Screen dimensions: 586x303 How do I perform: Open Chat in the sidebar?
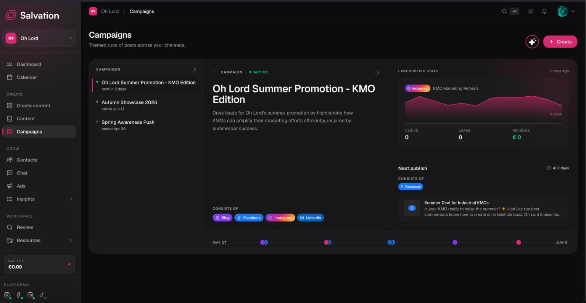pos(40,173)
